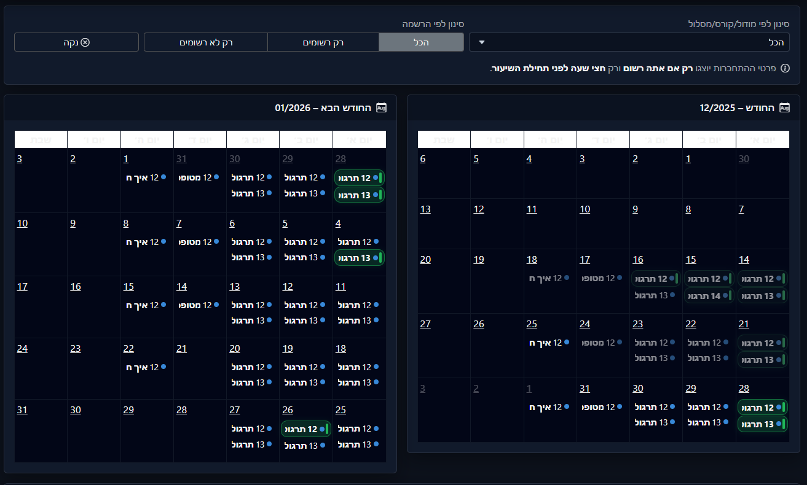Screen dimensions: 807x485
Task: Click date number 10 in 01/2026 calendar
Action: coord(23,223)
